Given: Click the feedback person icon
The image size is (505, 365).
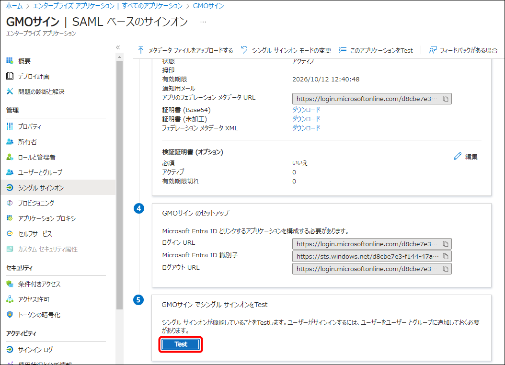Looking at the screenshot, I should (432, 50).
